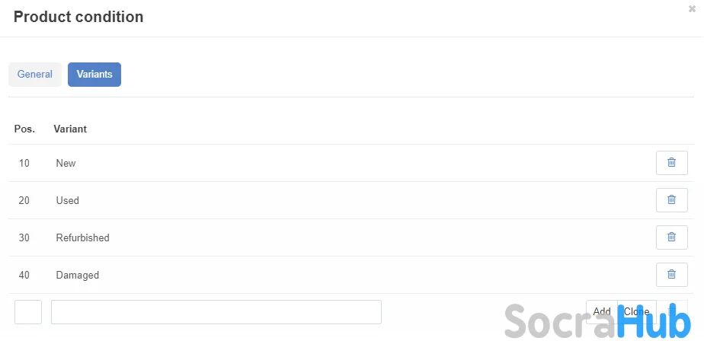
Task: Click position value 40
Action: click(x=24, y=276)
